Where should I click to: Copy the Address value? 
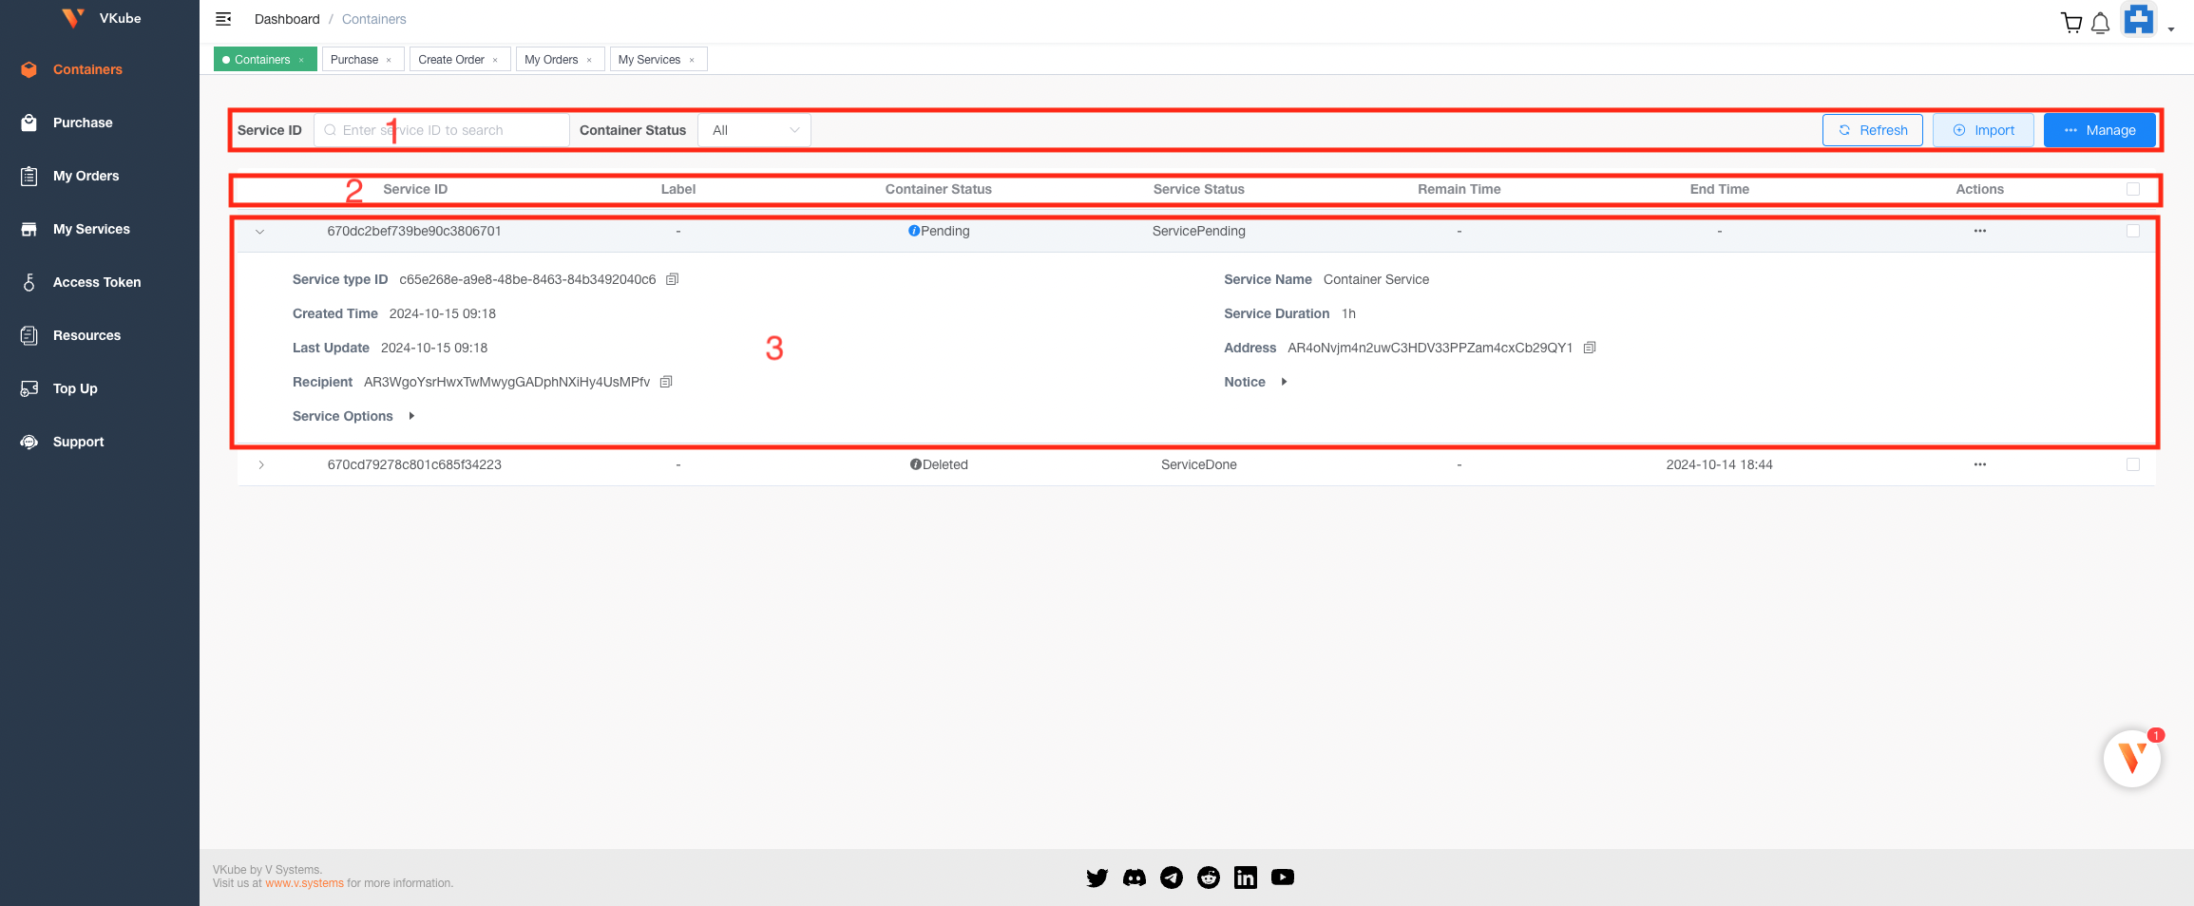click(x=1590, y=348)
